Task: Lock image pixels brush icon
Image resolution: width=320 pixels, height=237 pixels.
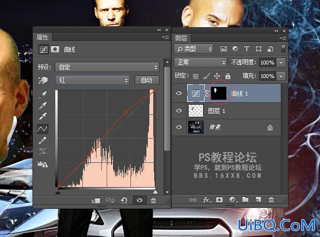Action: point(207,76)
